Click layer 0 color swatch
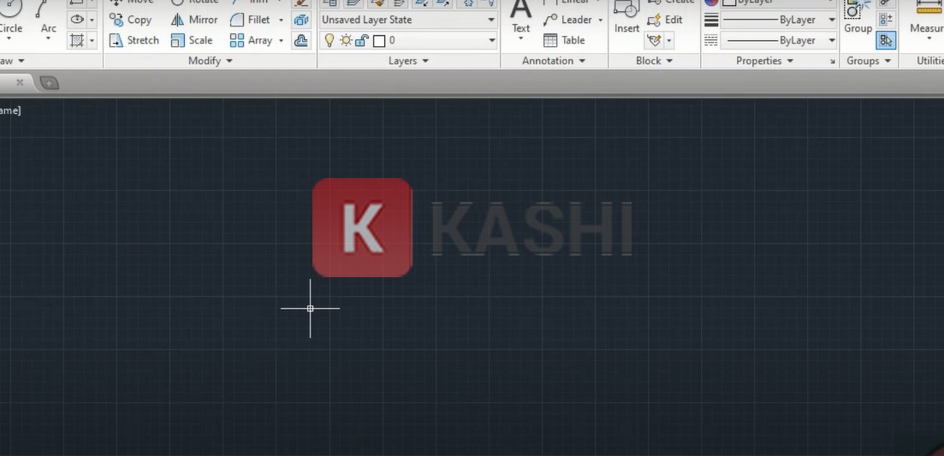This screenshot has width=944, height=456. point(379,41)
